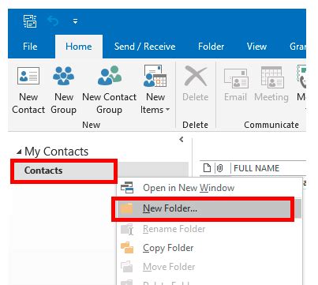Choose Copy Folder from the context menu
318x285 pixels.
[x=209, y=248]
